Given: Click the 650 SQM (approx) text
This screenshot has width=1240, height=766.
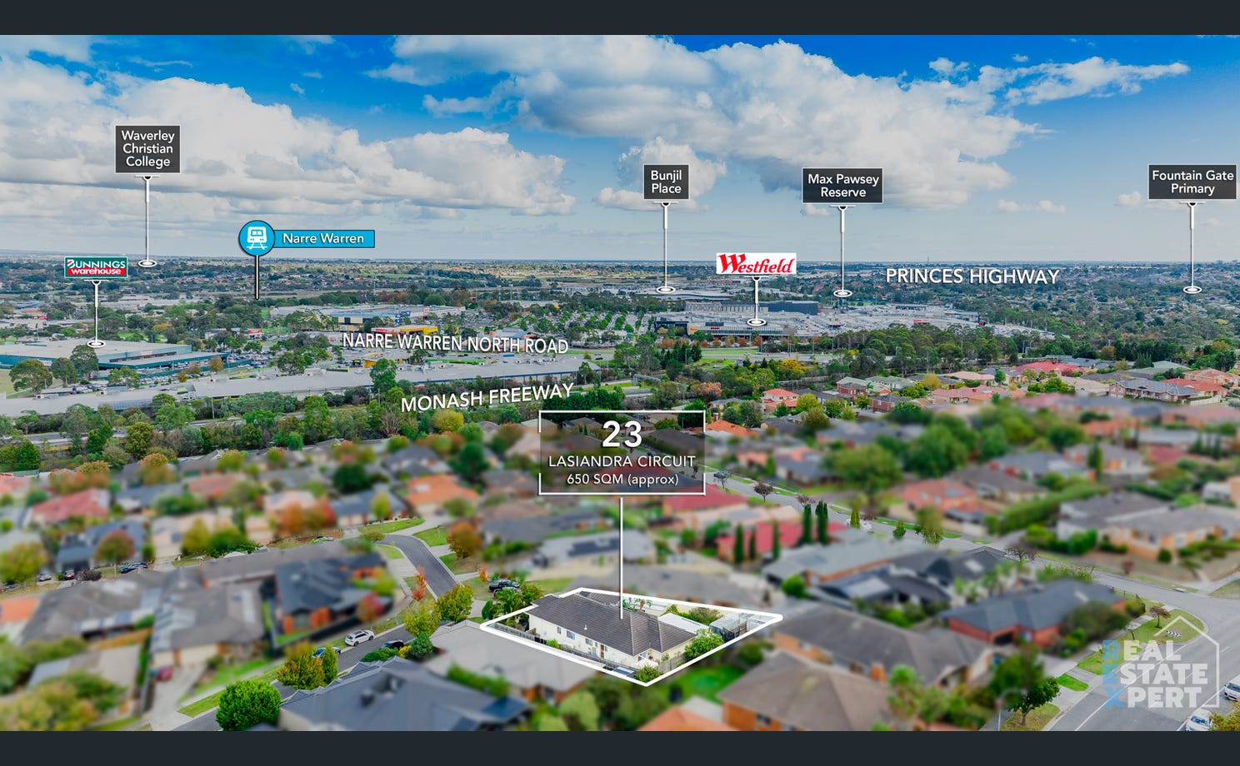Looking at the screenshot, I should (622, 480).
